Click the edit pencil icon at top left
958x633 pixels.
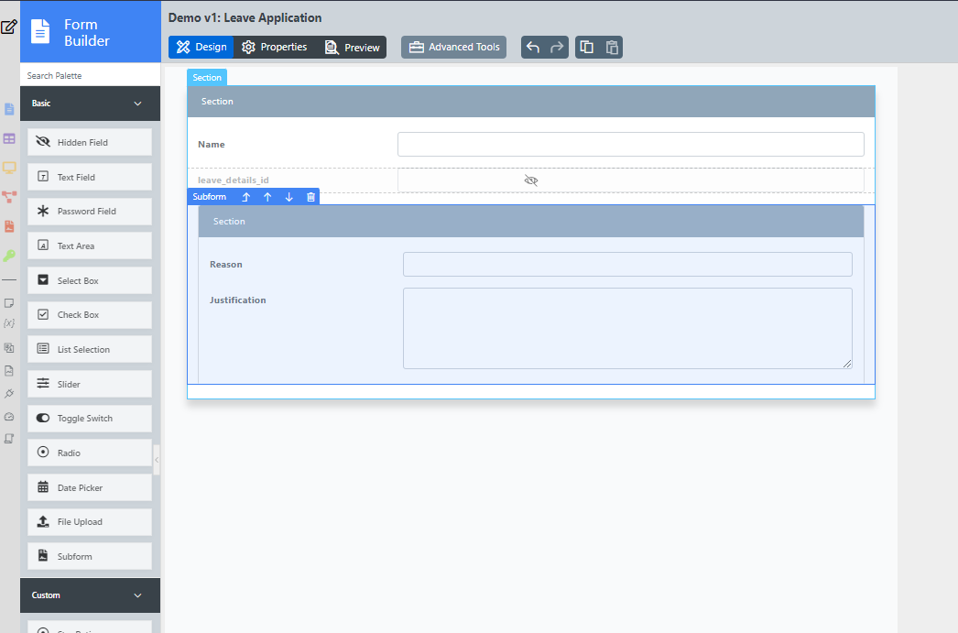pos(9,27)
